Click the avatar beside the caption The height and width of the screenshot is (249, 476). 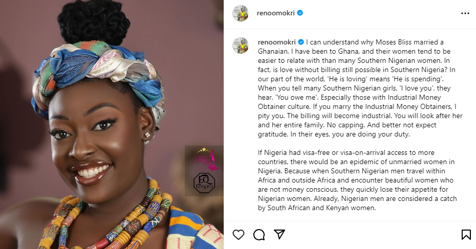click(x=241, y=45)
